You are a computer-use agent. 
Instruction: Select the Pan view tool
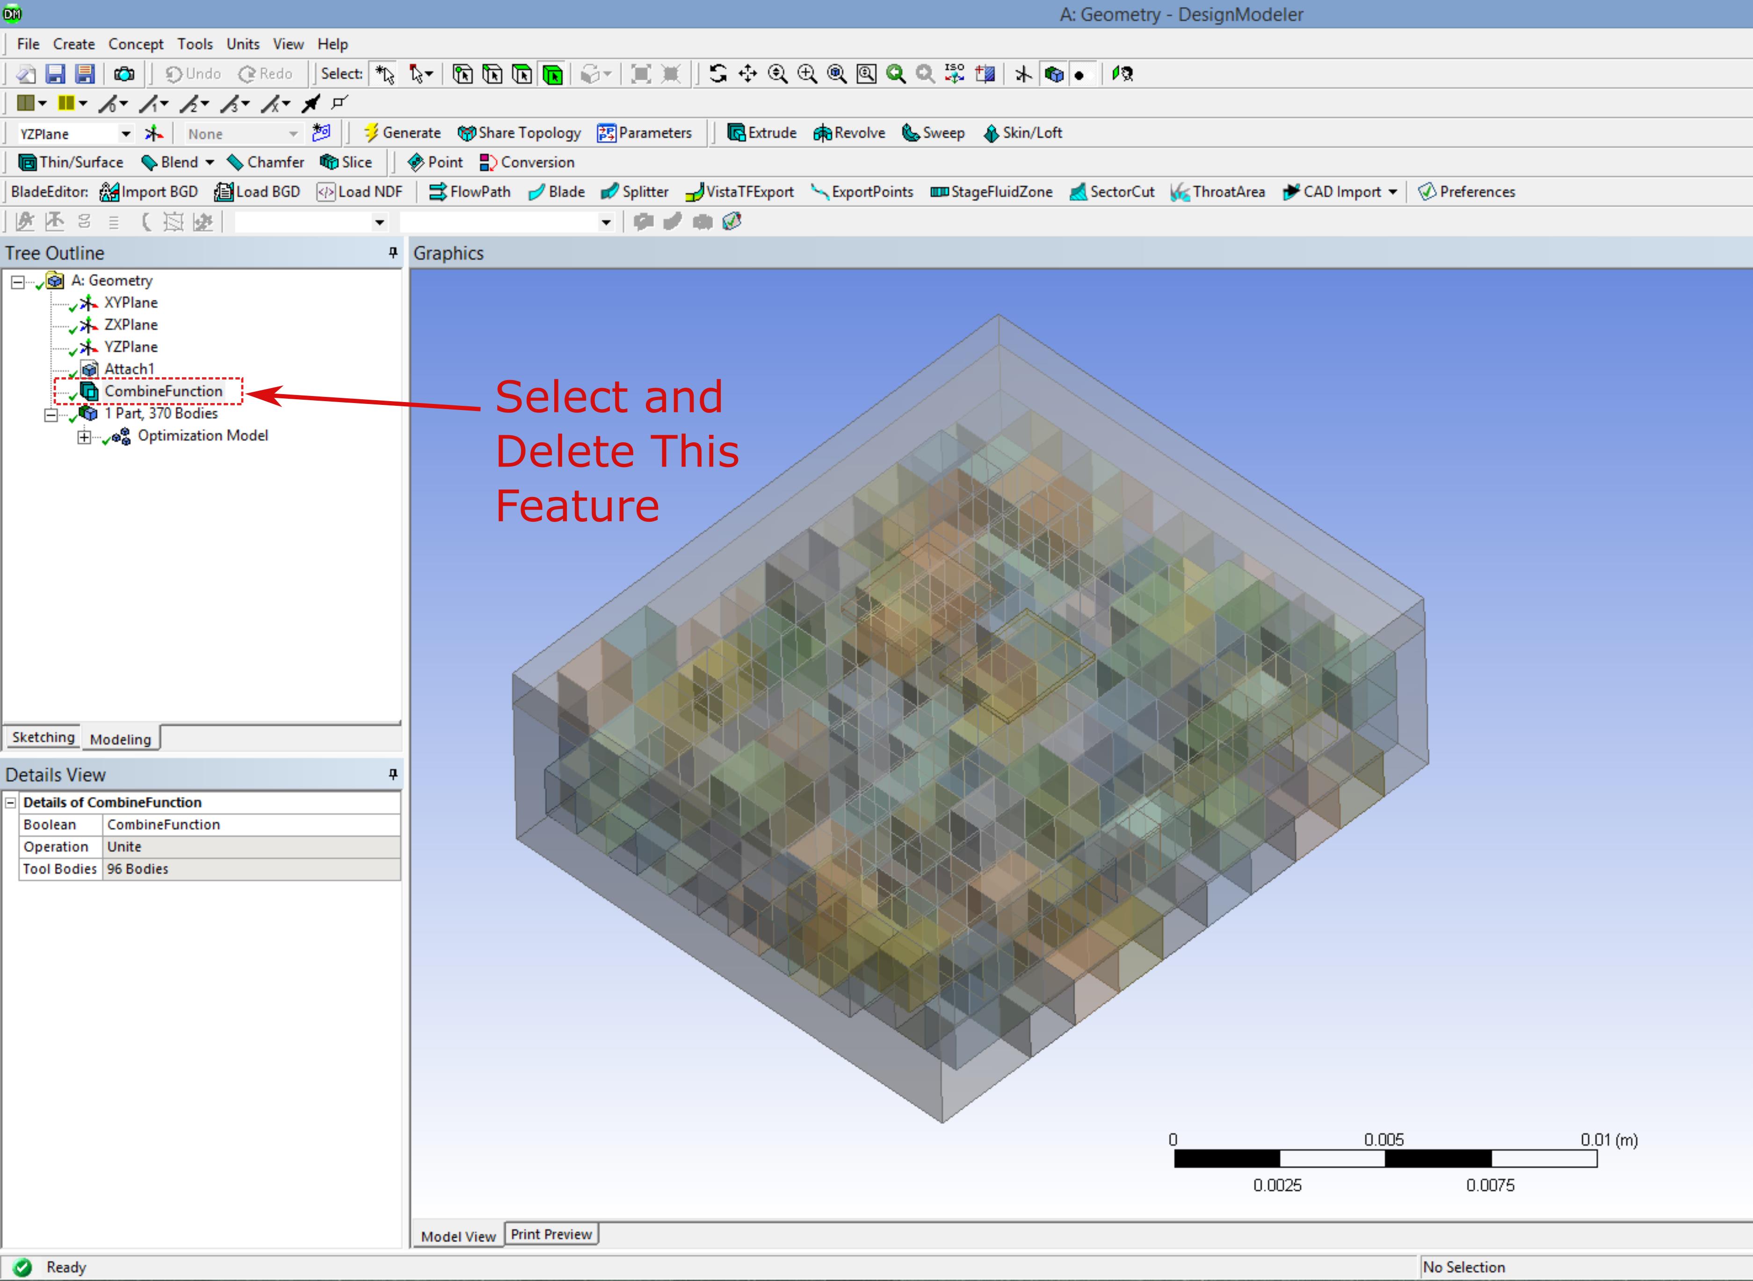click(748, 74)
